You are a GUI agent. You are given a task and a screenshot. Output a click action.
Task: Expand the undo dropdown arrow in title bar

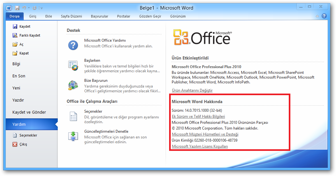pyautogui.click(x=29, y=8)
